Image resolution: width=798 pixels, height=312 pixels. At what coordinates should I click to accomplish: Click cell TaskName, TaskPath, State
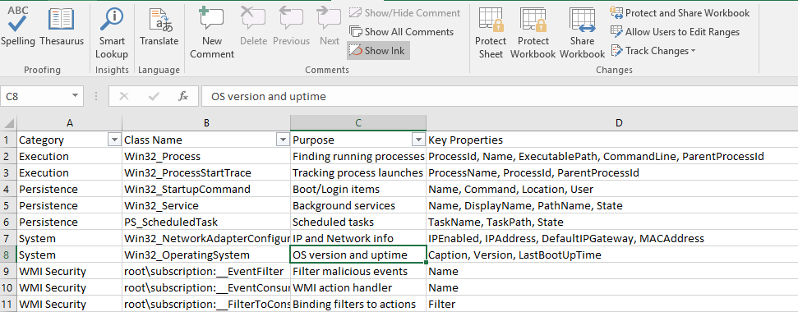click(612, 222)
